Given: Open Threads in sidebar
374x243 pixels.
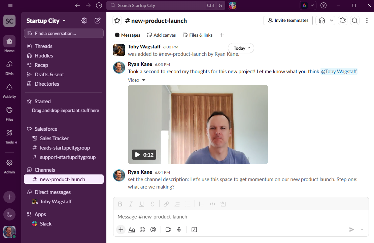Looking at the screenshot, I should [64, 46].
